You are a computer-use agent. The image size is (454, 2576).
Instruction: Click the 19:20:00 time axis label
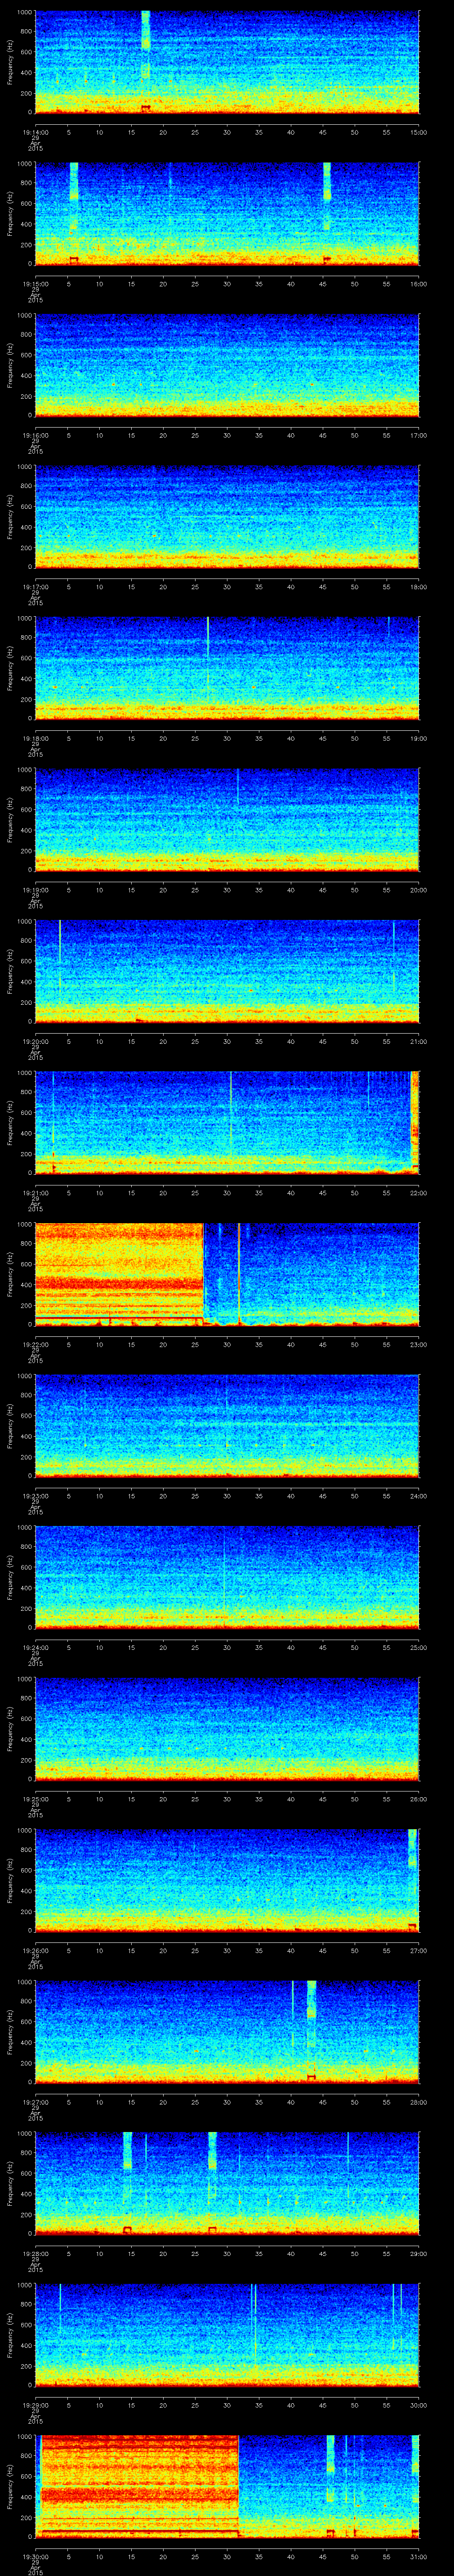(35, 1041)
